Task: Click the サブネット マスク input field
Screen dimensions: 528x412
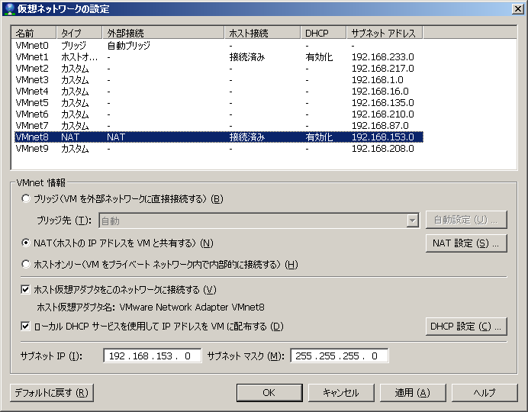Action: click(339, 356)
